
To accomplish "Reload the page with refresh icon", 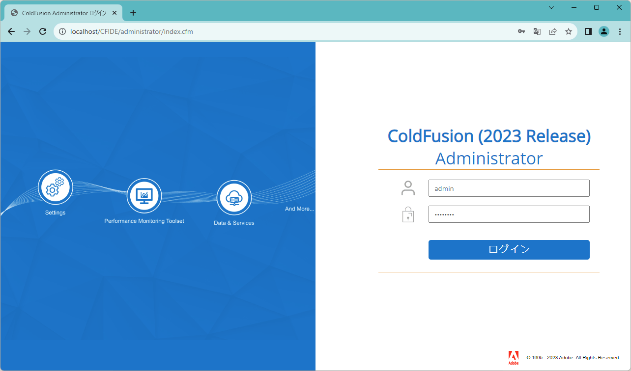I will point(43,31).
